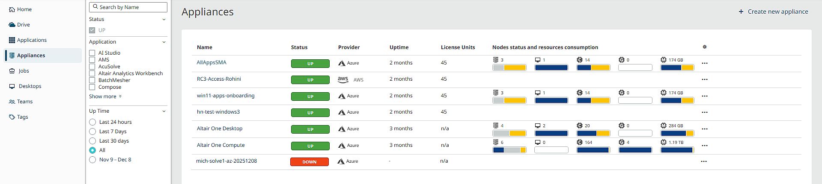Expand application list with Show more
Image resolution: width=822 pixels, height=184 pixels.
[105, 96]
